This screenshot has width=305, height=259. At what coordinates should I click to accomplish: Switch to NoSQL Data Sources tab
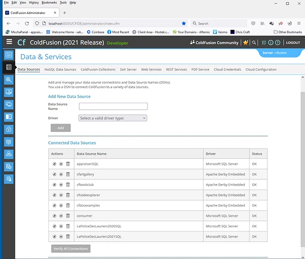(x=60, y=70)
